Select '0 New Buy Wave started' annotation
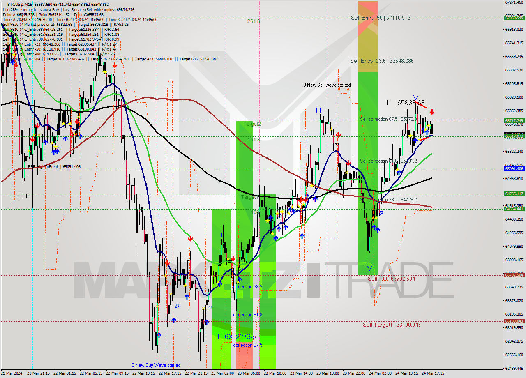The width and height of the screenshot is (526, 378). point(156,365)
